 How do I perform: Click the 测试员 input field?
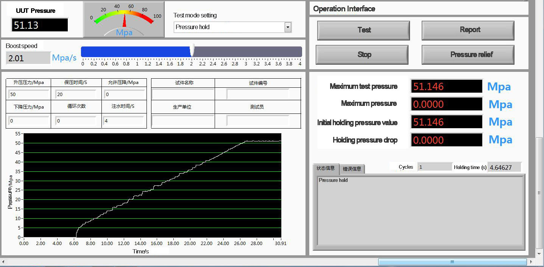pos(257,121)
